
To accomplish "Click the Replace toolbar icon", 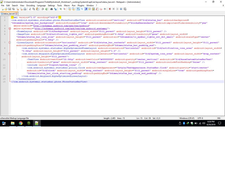I will point(55,9).
